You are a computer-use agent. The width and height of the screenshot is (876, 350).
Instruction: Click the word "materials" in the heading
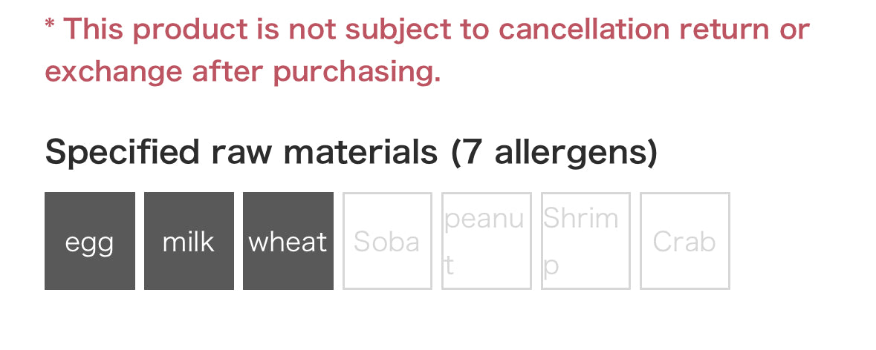pyautogui.click(x=360, y=152)
